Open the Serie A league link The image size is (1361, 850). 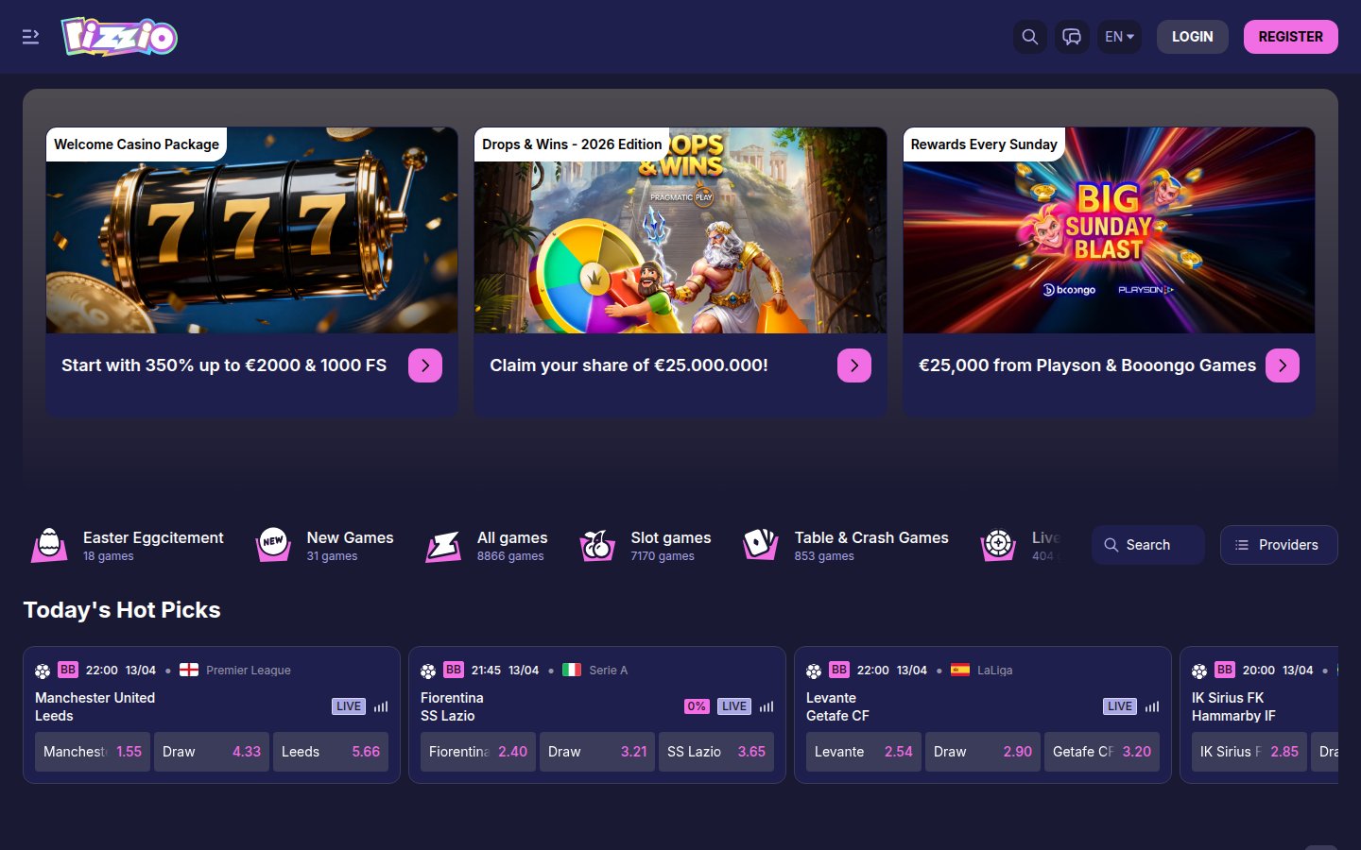(x=609, y=671)
